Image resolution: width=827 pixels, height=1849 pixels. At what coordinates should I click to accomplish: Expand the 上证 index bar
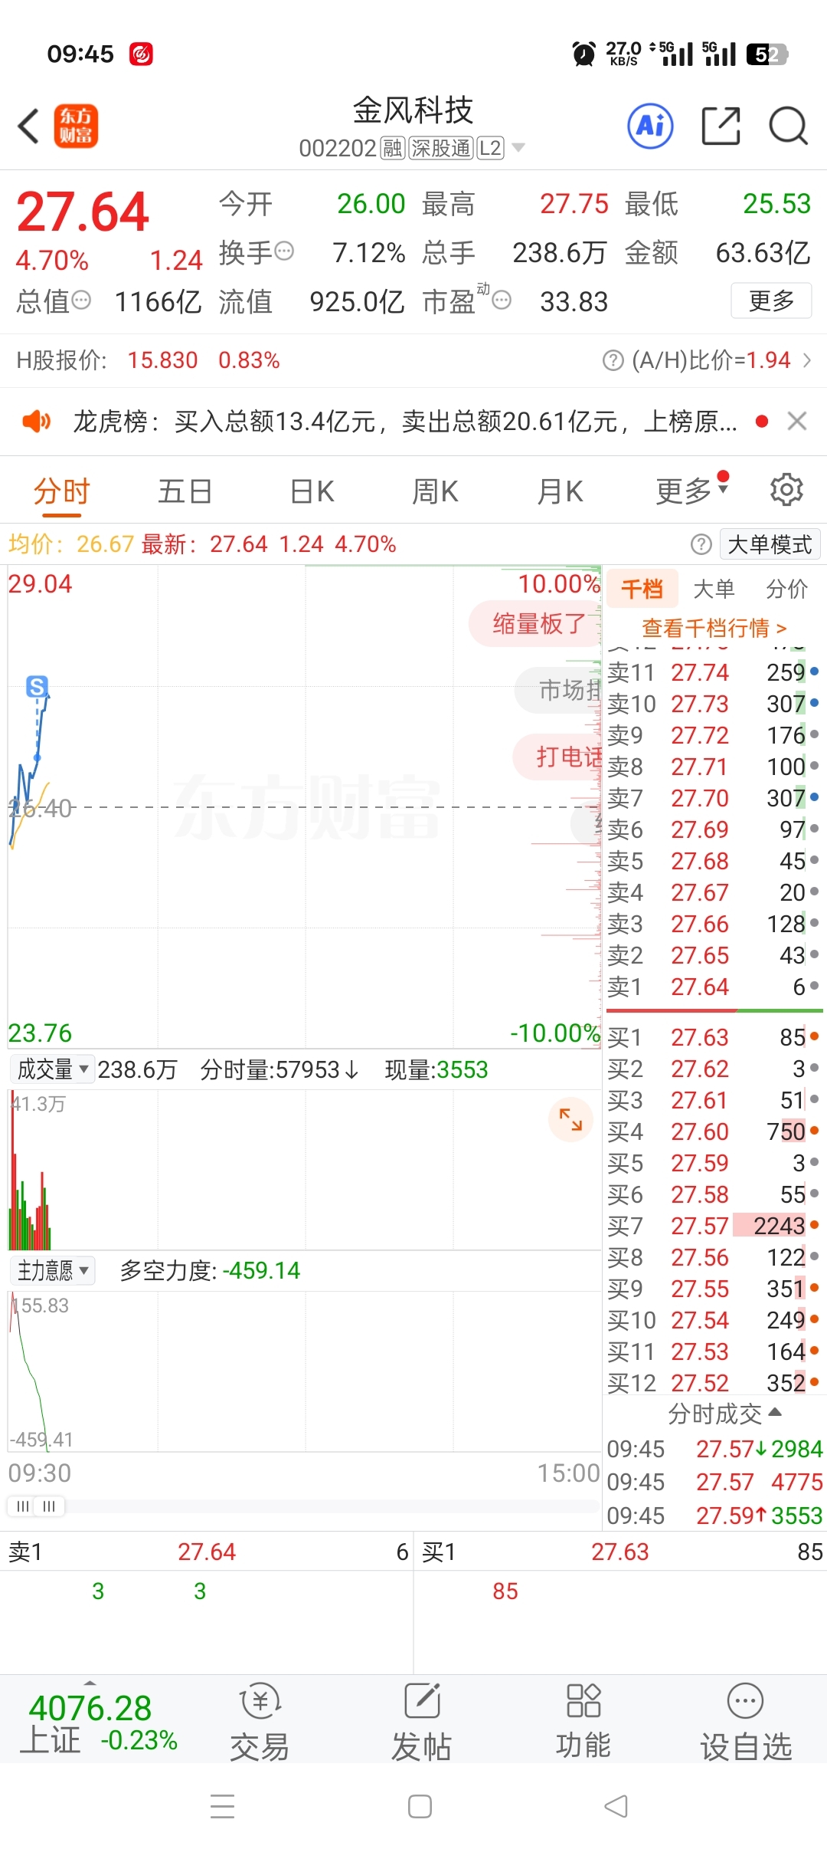[x=90, y=1682]
